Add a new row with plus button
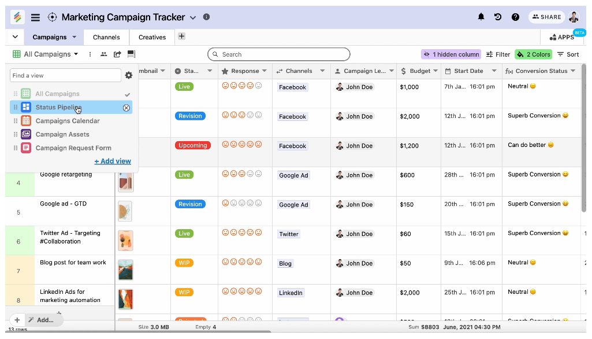This screenshot has width=592, height=339. (x=17, y=320)
